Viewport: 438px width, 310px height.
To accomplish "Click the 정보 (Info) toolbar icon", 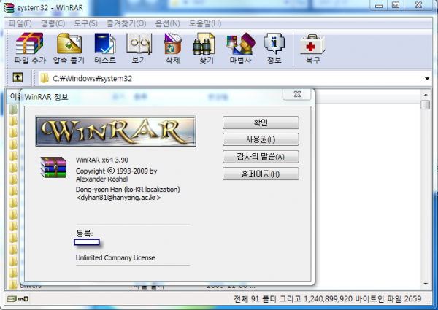I will coord(274,48).
